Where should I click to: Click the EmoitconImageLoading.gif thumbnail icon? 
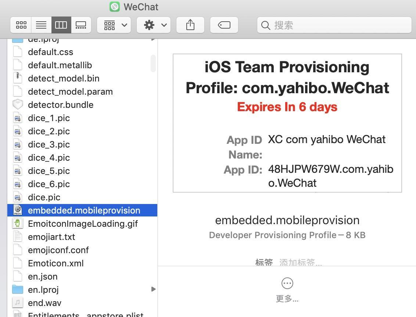(x=18, y=223)
